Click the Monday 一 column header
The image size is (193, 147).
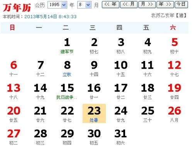tap(39, 28)
